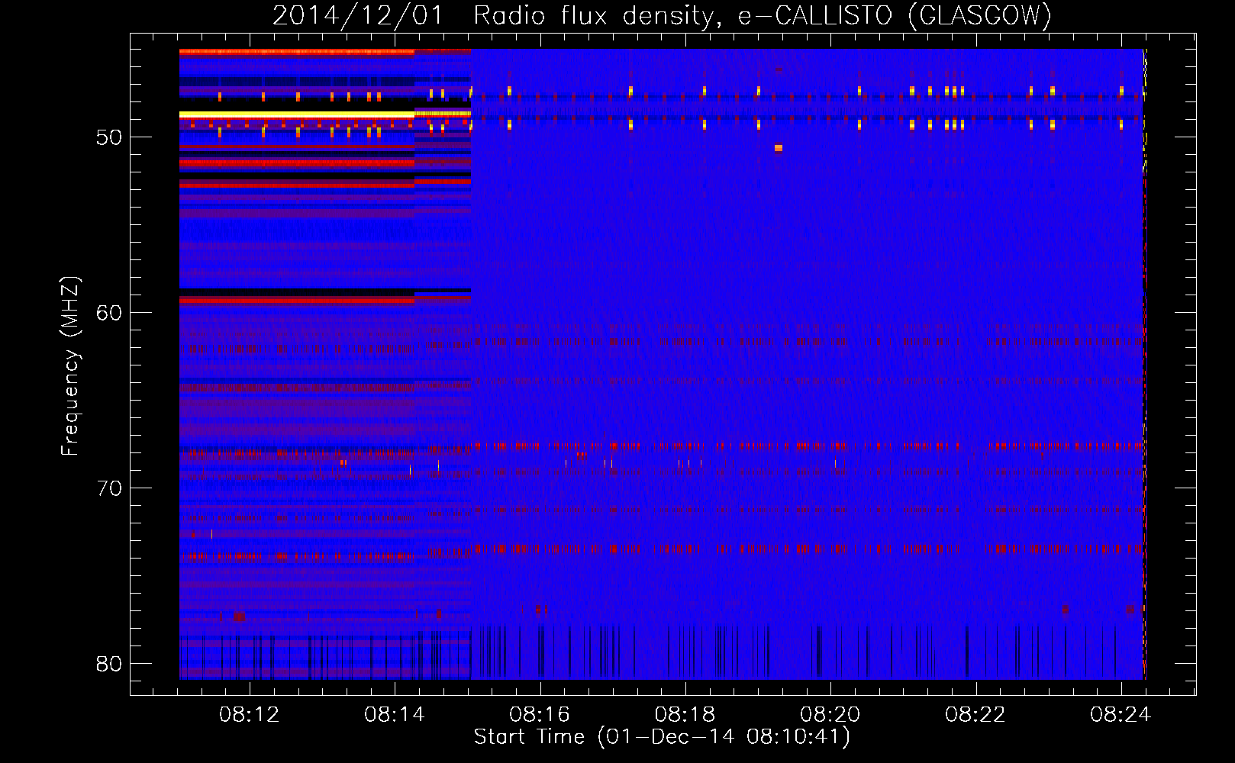Click the 08:22 time tick label
This screenshot has width=1235, height=763.
pos(975,715)
